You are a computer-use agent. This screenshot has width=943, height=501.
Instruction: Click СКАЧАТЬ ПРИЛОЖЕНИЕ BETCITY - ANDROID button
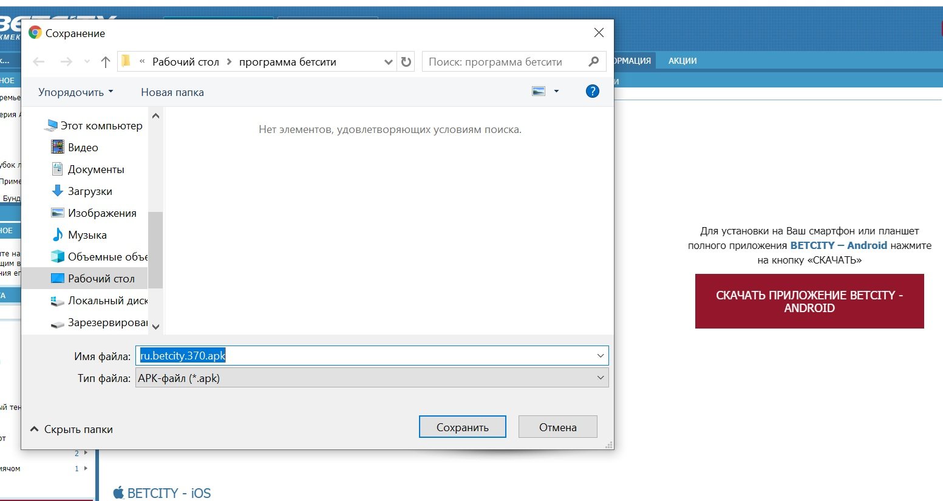809,301
